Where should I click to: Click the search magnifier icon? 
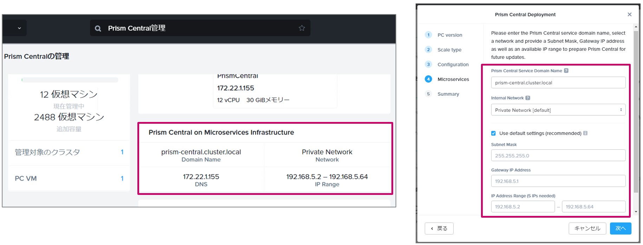98,28
